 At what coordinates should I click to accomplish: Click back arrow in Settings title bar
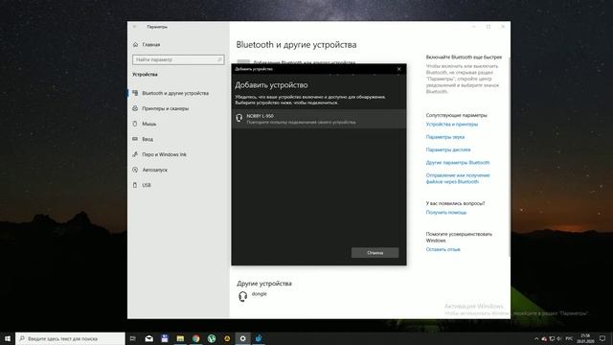tap(134, 27)
